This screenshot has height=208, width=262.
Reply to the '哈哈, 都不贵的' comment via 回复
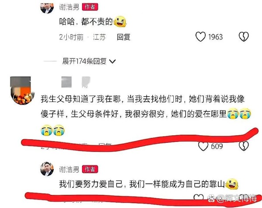click(124, 37)
